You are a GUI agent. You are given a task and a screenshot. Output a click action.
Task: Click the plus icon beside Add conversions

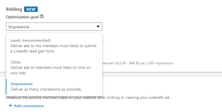[10, 106]
